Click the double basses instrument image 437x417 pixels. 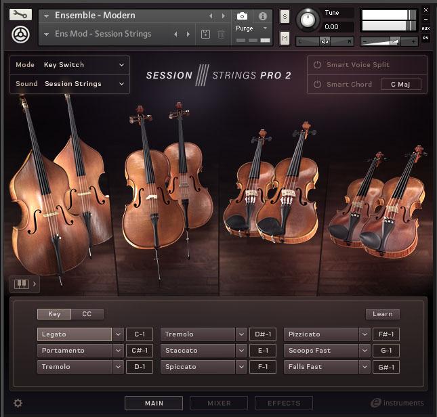click(x=60, y=190)
